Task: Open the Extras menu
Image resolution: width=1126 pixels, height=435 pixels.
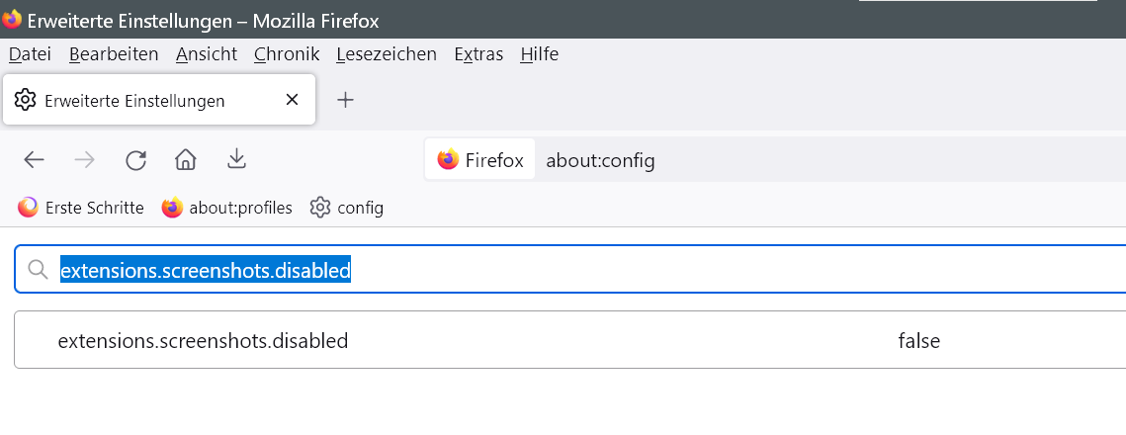Action: [x=478, y=54]
